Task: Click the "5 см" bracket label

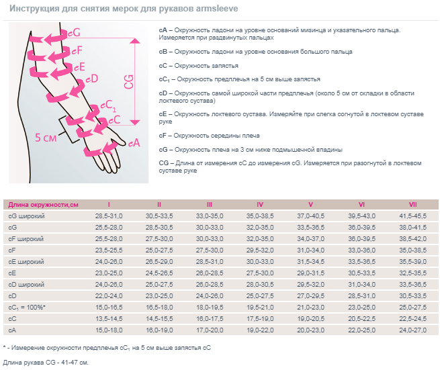Action: (x=46, y=138)
